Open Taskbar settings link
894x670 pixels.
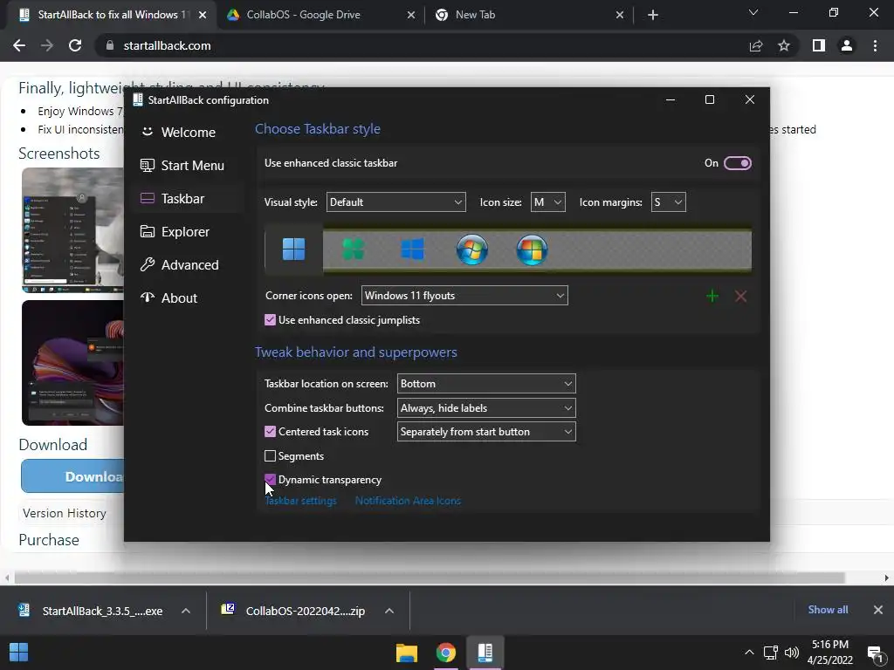click(300, 501)
